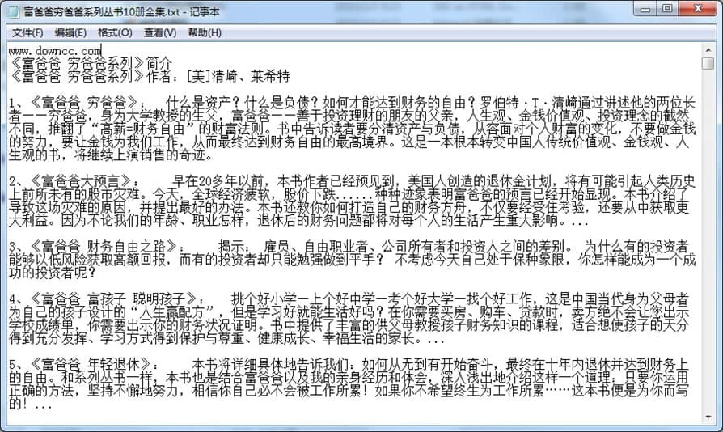
Task: Close the Notepad window
Action: click(698, 9)
